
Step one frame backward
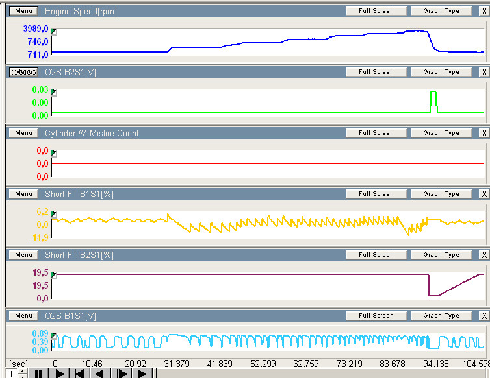100,373
